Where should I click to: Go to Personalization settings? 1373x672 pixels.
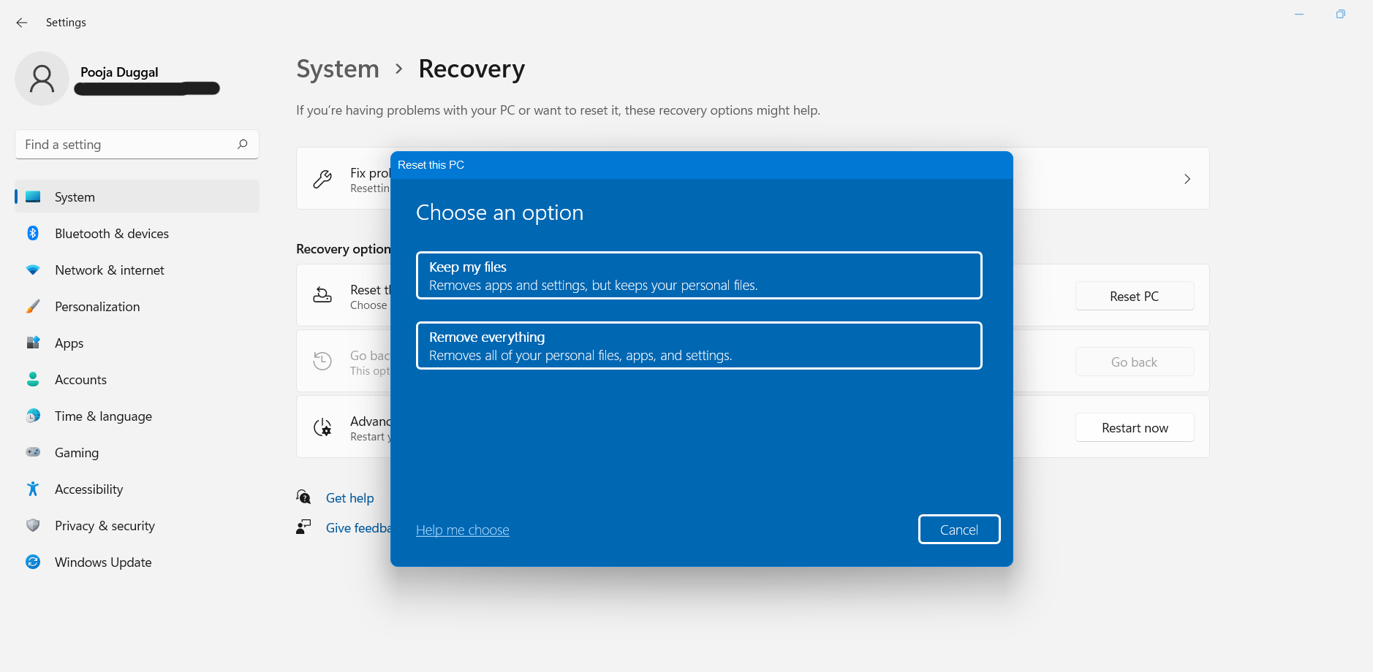[x=137, y=306]
